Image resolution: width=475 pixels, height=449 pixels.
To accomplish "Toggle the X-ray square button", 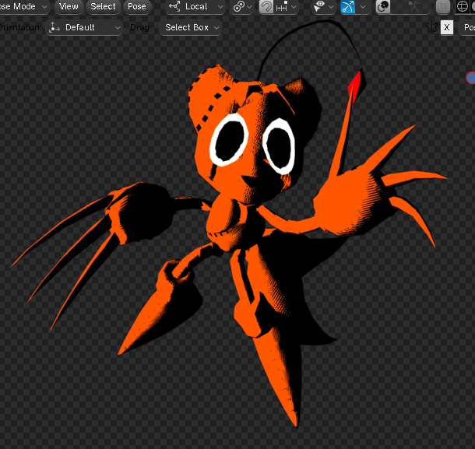I will [x=443, y=6].
